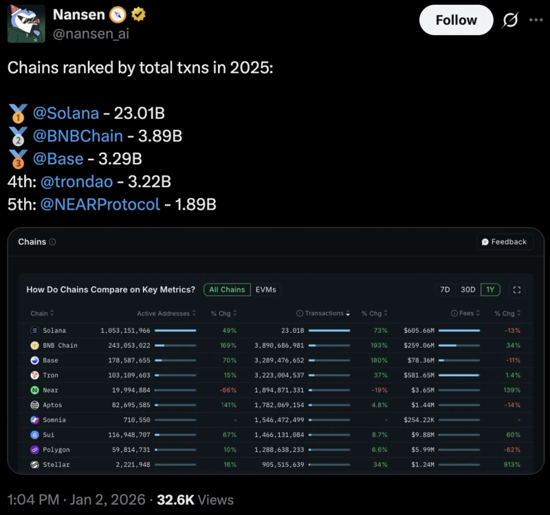Click the Nansen profile avatar

(26, 23)
